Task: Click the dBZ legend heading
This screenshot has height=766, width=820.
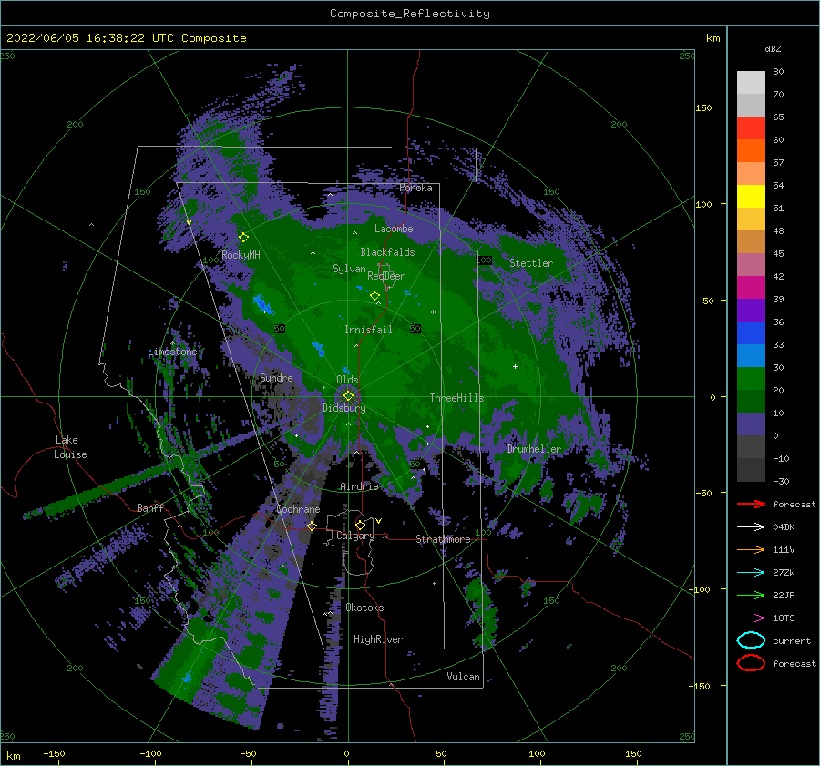Action: [773, 48]
